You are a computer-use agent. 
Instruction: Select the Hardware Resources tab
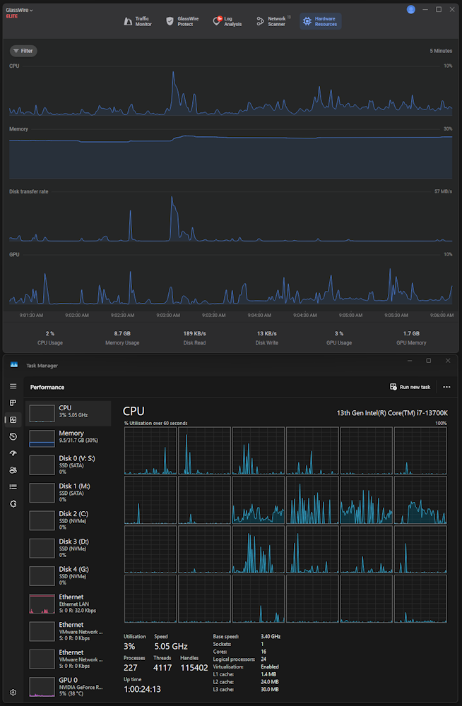click(321, 21)
